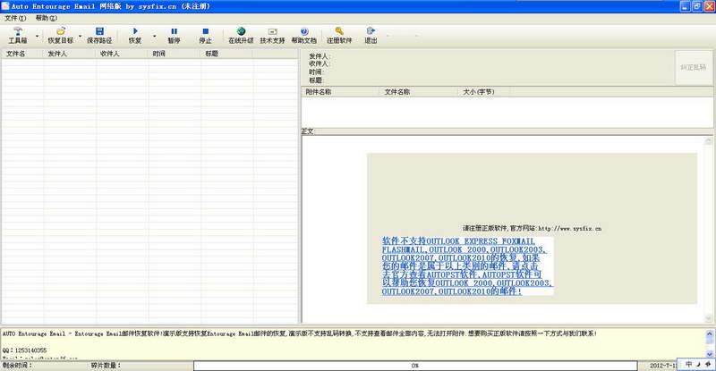Click the 附件名称 column header
Viewport: 716px width, 371px height.
coord(340,92)
